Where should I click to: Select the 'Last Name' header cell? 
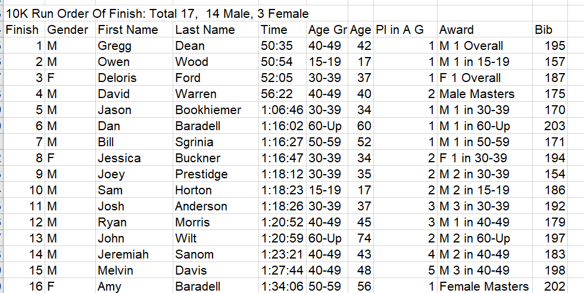(205, 30)
